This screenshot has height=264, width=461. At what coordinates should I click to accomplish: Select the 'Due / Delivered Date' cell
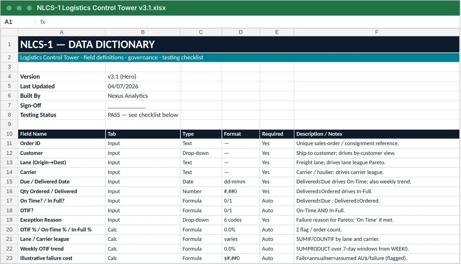tap(62, 182)
